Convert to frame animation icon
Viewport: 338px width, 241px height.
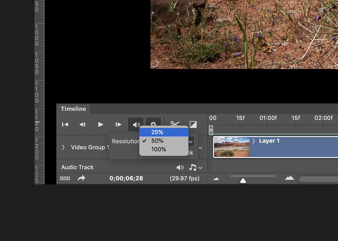click(x=65, y=178)
